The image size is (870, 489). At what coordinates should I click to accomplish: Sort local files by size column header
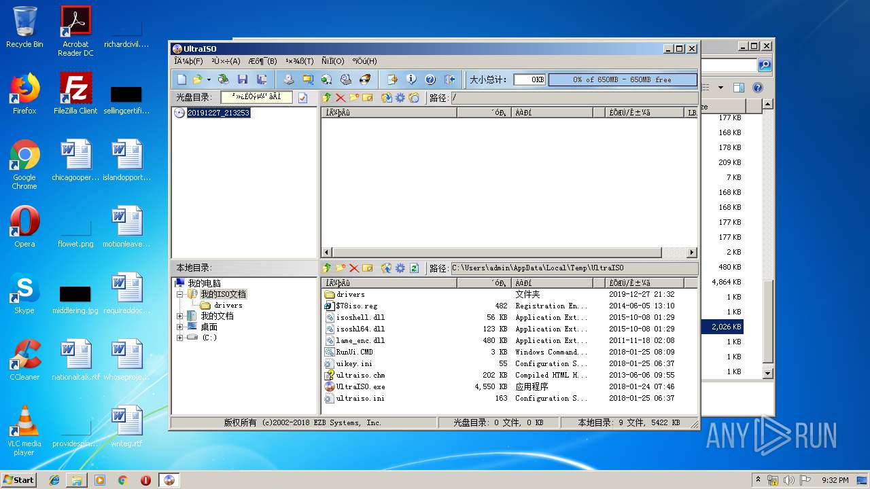coord(485,283)
